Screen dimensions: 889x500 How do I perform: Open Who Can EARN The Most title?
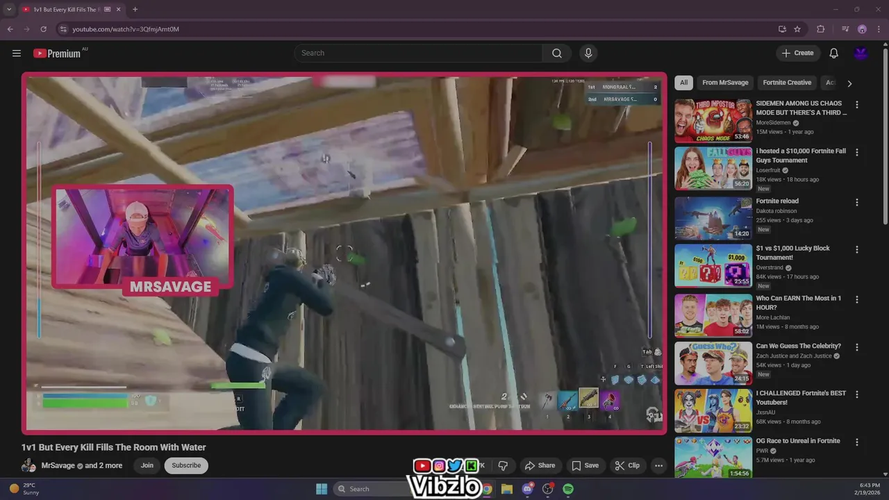[799, 303]
